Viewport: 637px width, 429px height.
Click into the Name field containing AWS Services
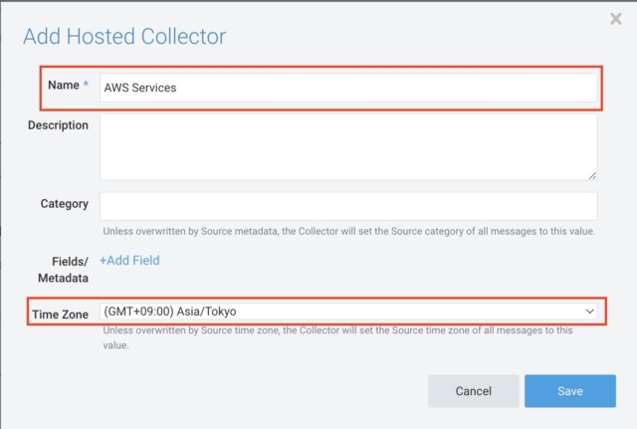348,88
